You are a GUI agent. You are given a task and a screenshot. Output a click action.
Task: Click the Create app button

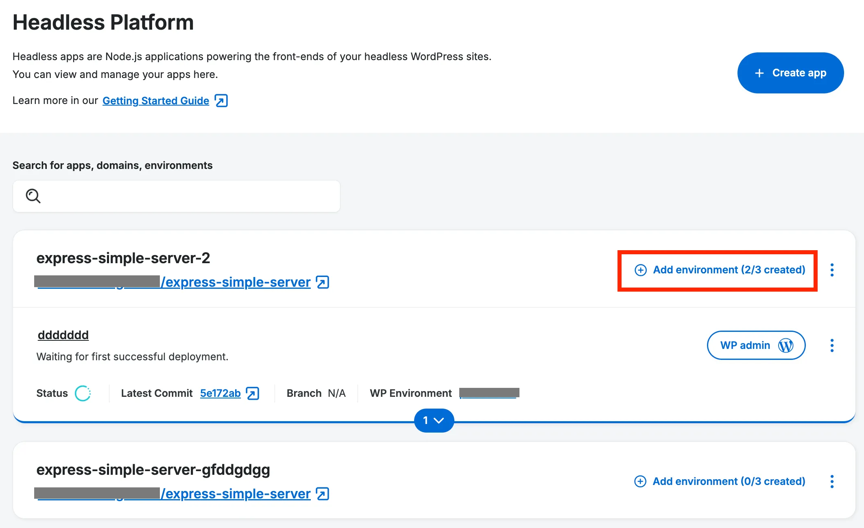790,73
